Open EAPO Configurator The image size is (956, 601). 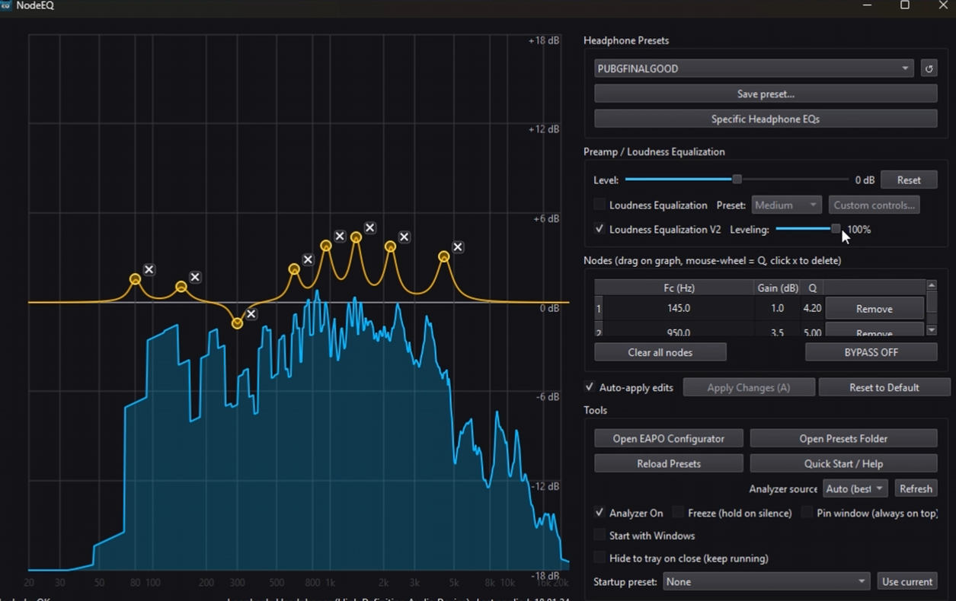(669, 438)
